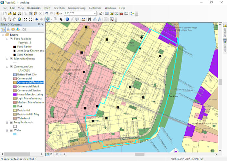Screen dimensions: 227x161
Task: Toggle ZoningLandUse layer checkbox
Action: [11, 67]
